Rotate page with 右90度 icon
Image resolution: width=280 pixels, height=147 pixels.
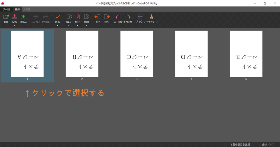click(128, 17)
